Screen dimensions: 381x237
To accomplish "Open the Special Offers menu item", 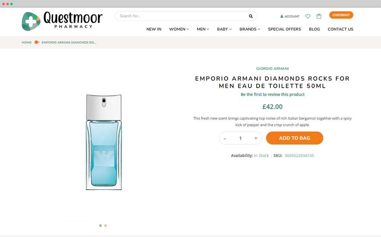I will pyautogui.click(x=284, y=29).
